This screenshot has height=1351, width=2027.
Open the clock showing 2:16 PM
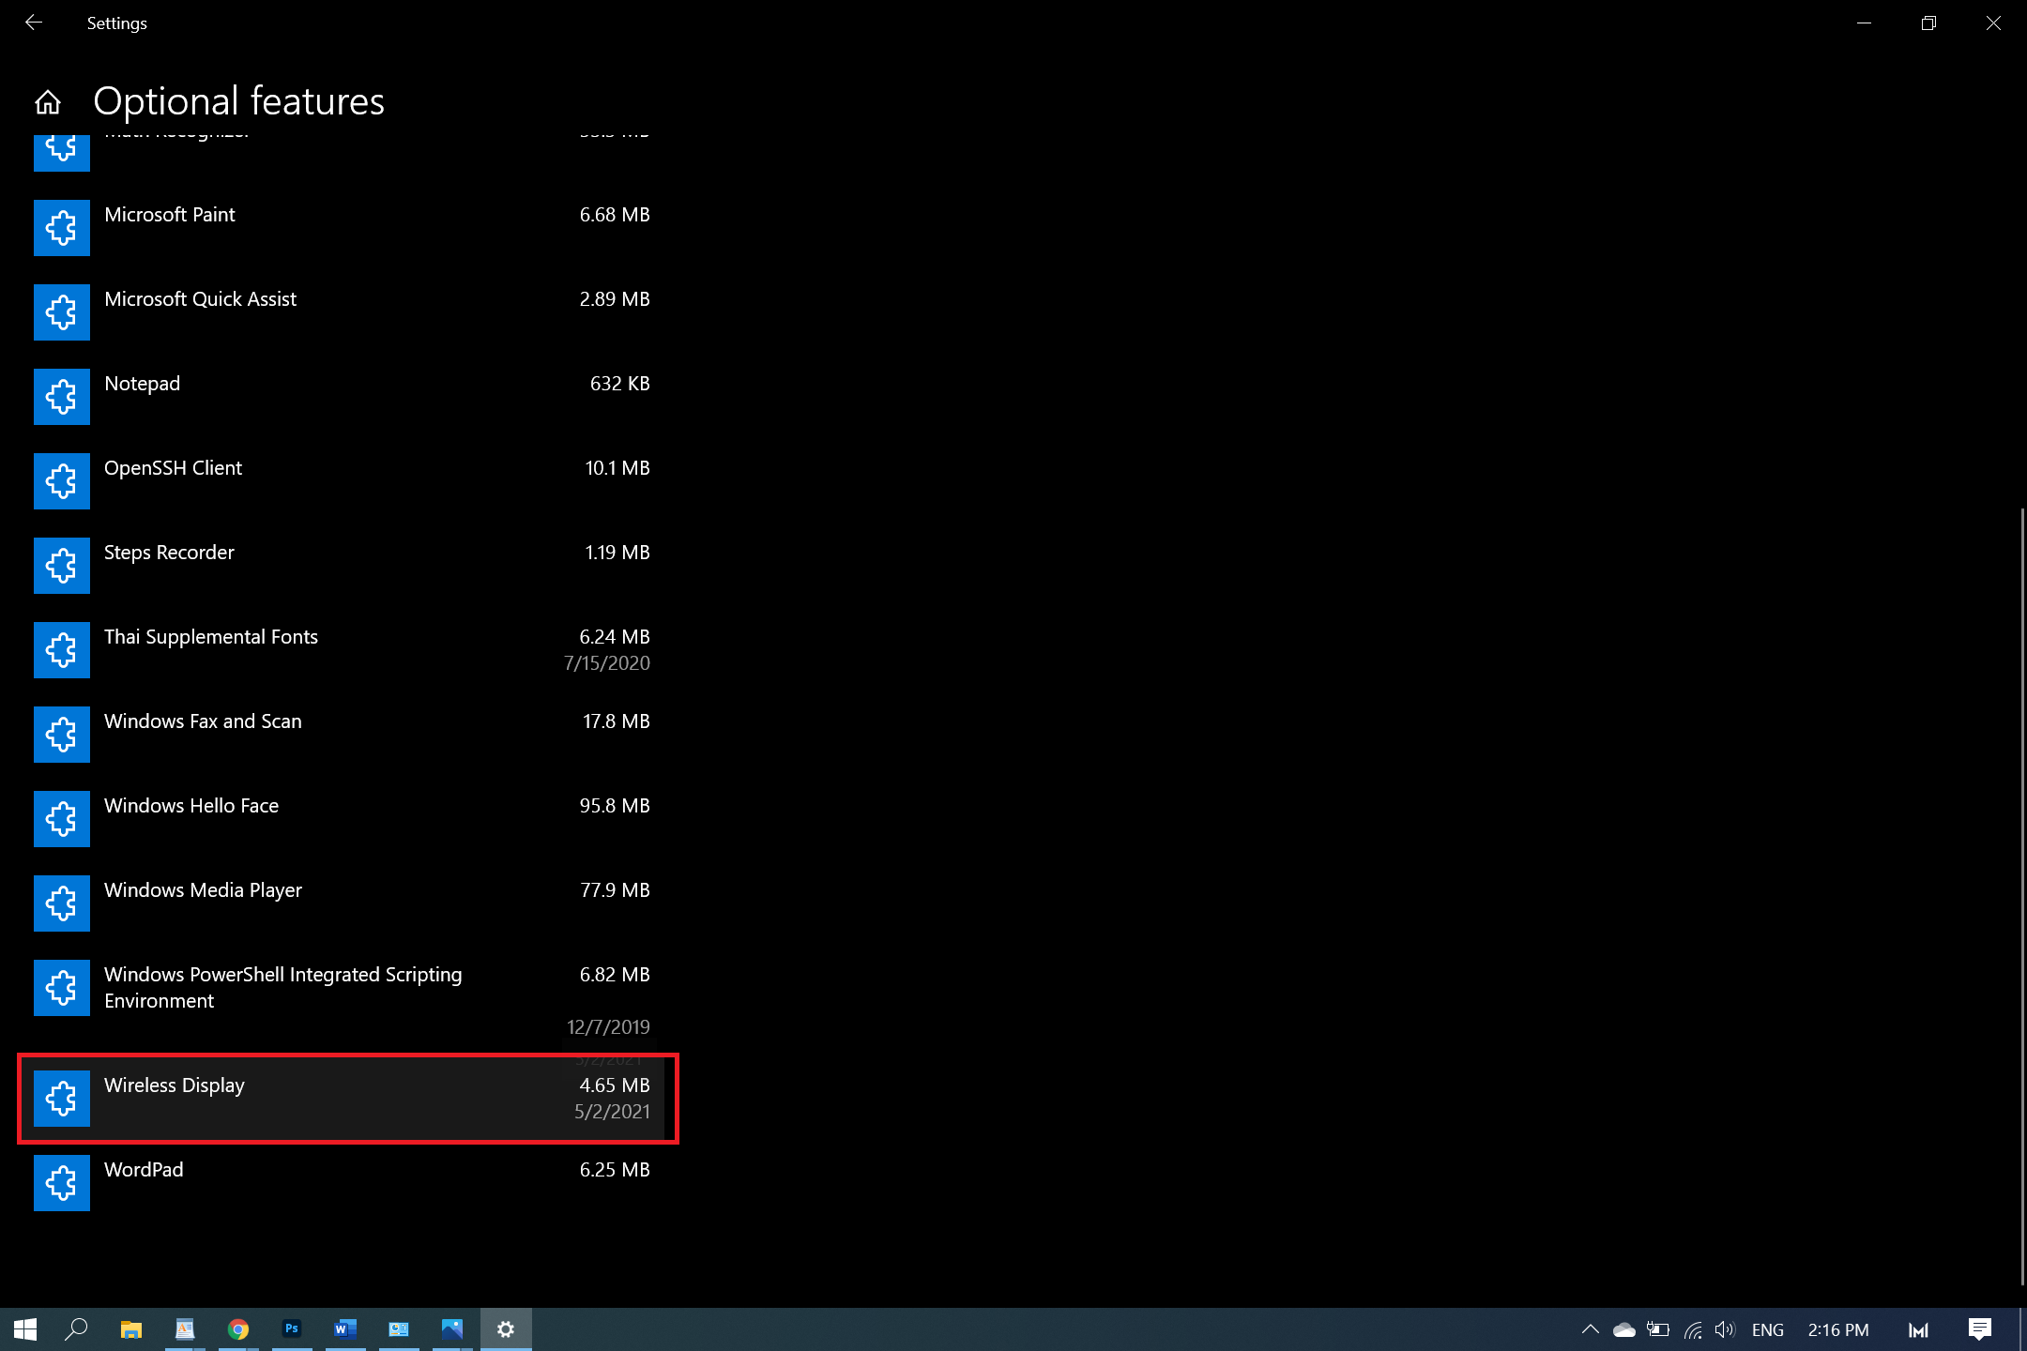(x=1838, y=1329)
